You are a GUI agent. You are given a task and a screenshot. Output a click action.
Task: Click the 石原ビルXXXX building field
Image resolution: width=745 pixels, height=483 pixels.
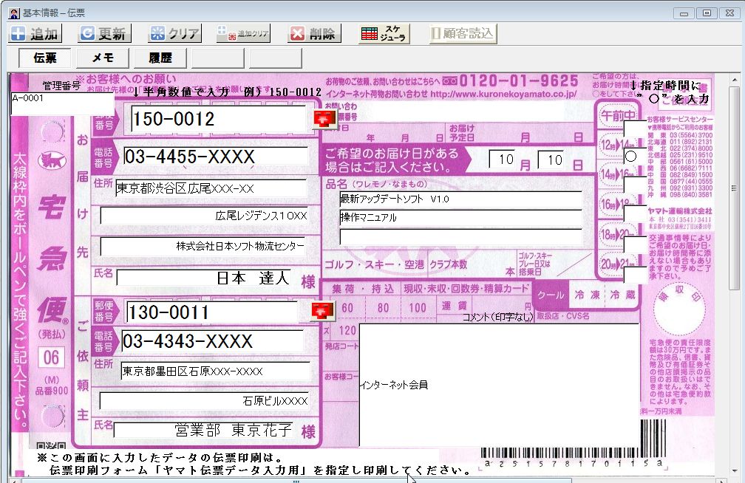[x=205, y=401]
